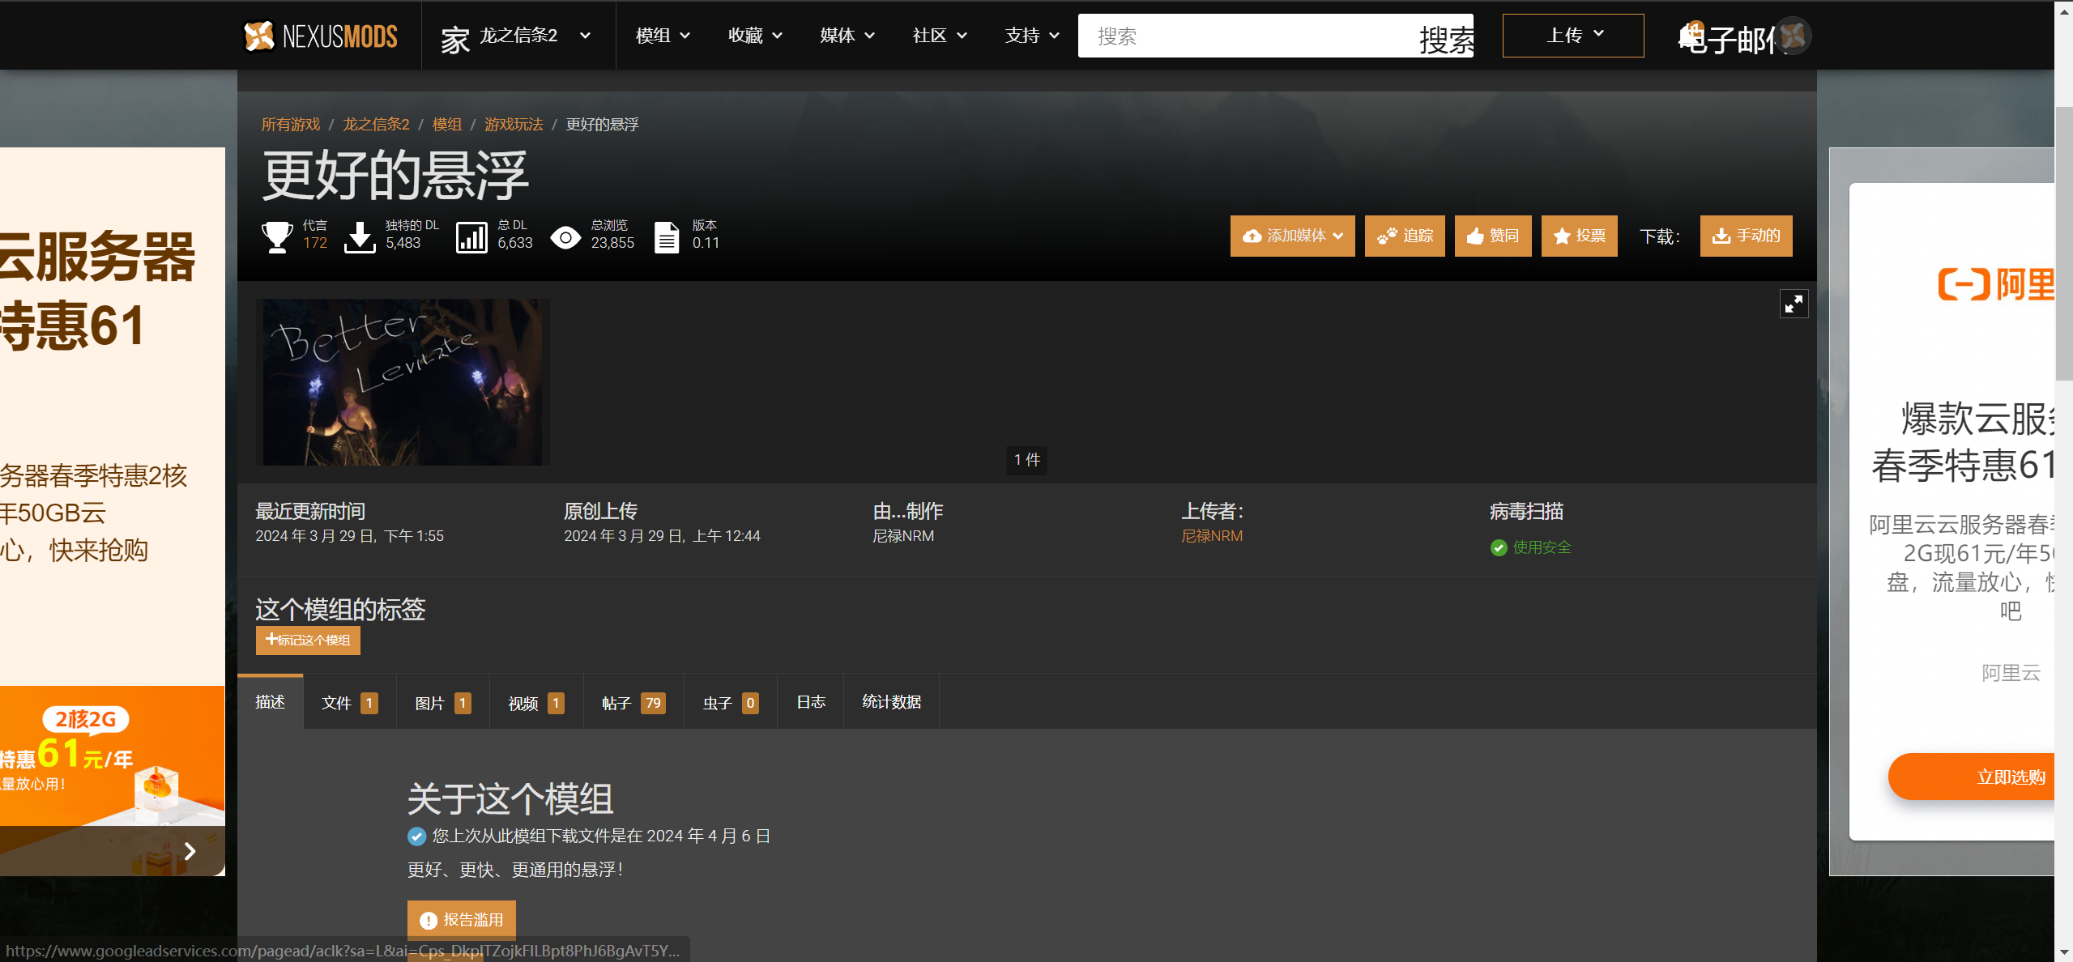This screenshot has height=962, width=2073.
Task: Click the endorsements trophy icon
Action: (277, 236)
